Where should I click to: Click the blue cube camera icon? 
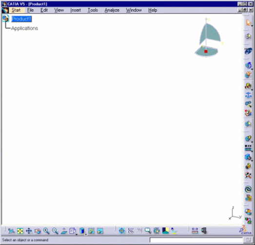[248, 157]
